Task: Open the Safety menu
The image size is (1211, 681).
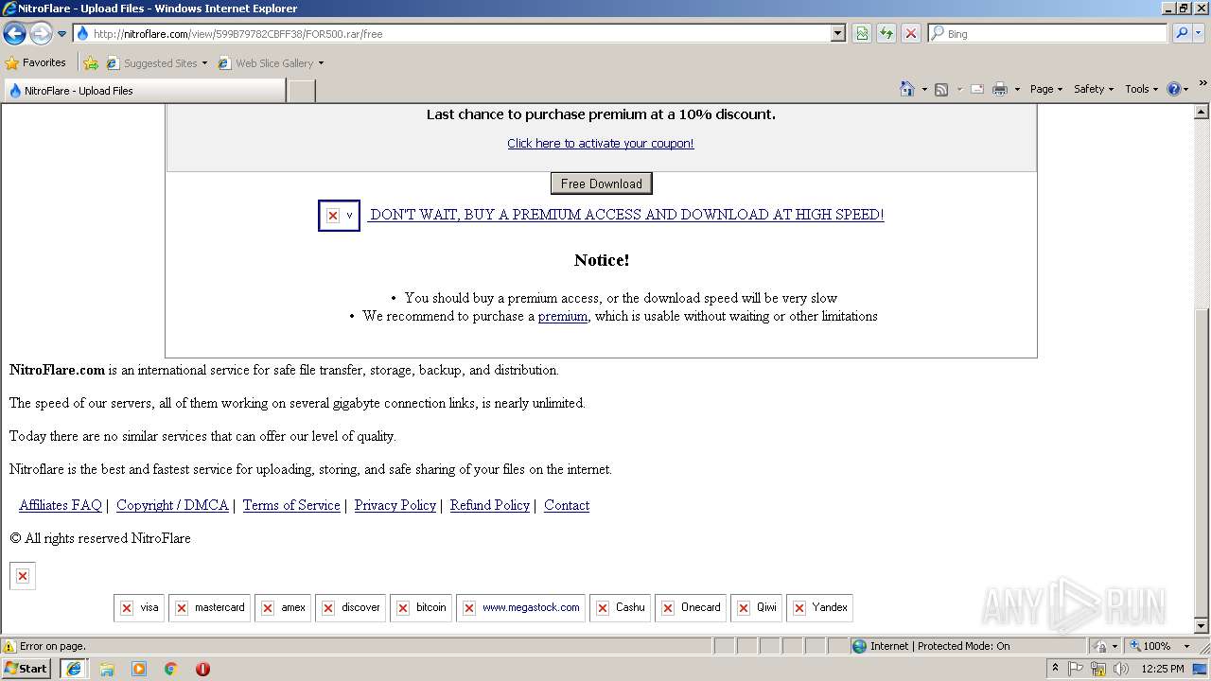Action: pos(1094,89)
